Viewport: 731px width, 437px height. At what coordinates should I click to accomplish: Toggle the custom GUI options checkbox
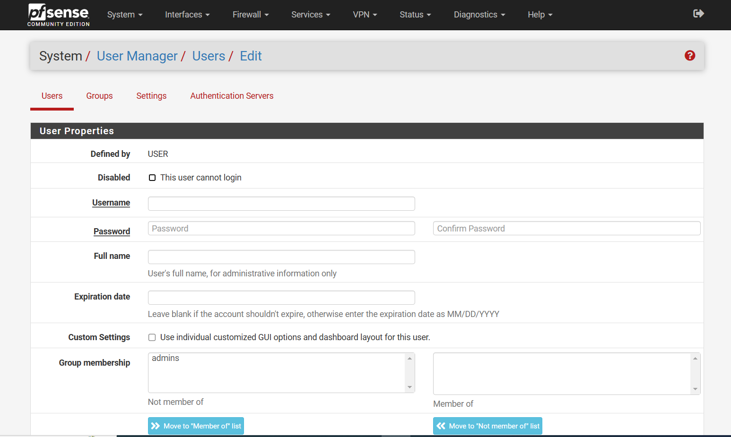coord(152,337)
